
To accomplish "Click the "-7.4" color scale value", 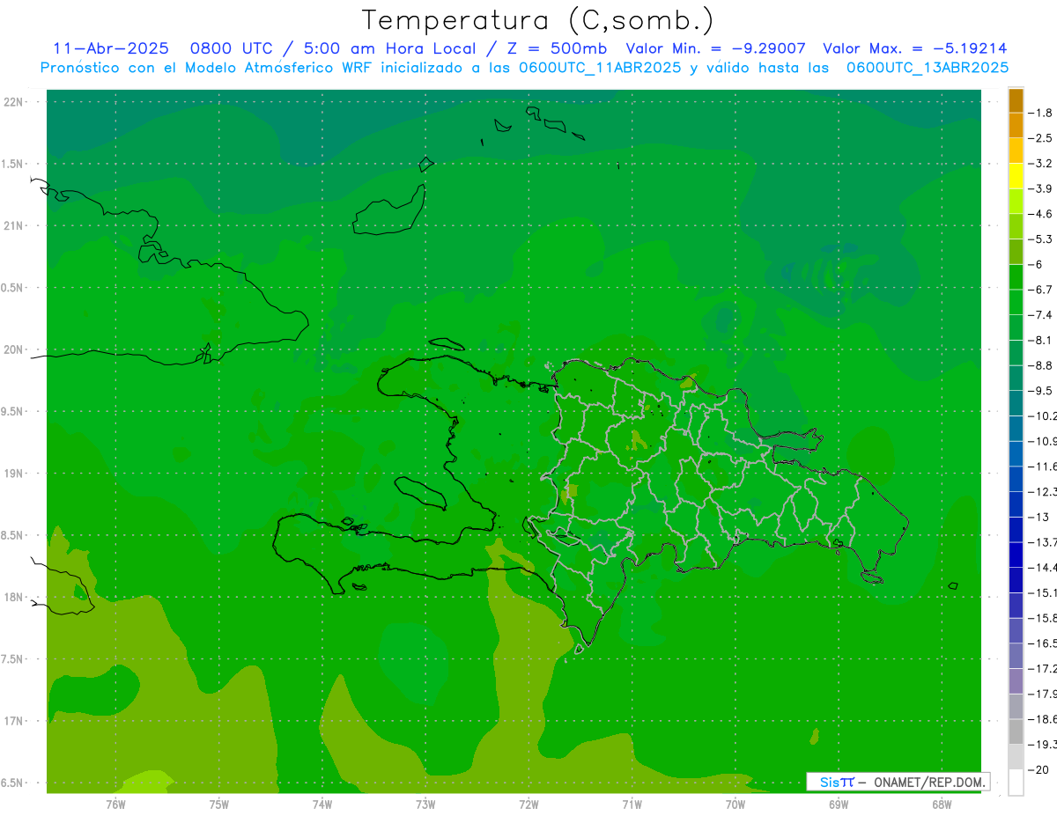I will coord(1040,314).
